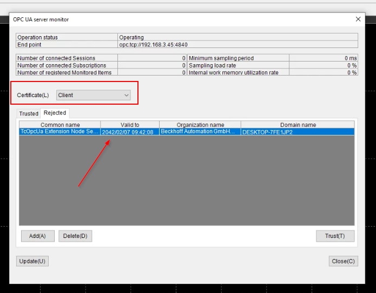This screenshot has width=376, height=293.
Task: Select the TcOpcUa Extension Node Se... certificate cell
Action: pyautogui.click(x=60, y=132)
